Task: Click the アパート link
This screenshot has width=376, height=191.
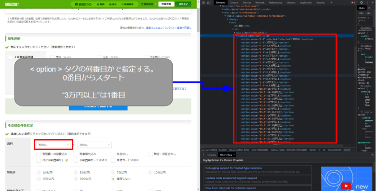Action: 170,28
